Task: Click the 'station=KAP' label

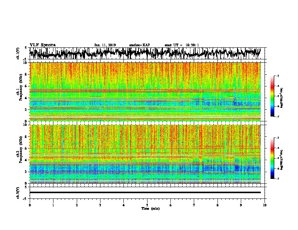Action: 140,45
